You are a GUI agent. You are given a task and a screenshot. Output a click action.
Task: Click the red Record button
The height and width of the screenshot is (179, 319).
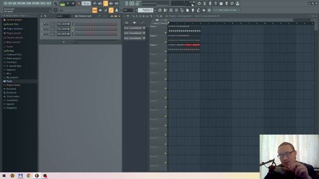coord(79,3)
